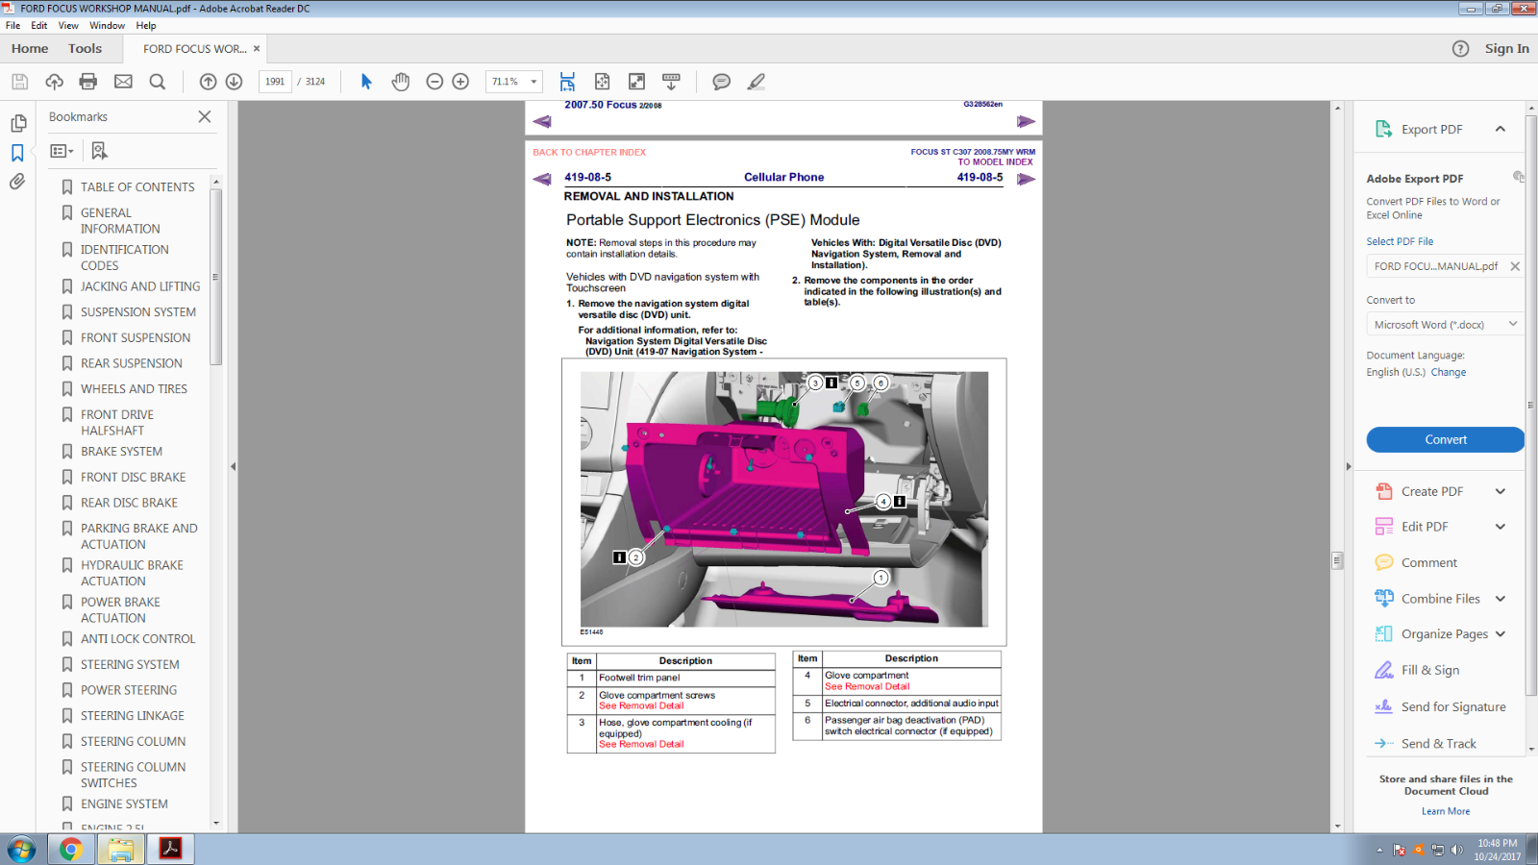The height and width of the screenshot is (865, 1538).
Task: Open the BRAKE SYSTEM bookmark
Action: coord(121,452)
